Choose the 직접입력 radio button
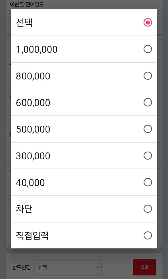168x279 pixels. click(x=148, y=236)
